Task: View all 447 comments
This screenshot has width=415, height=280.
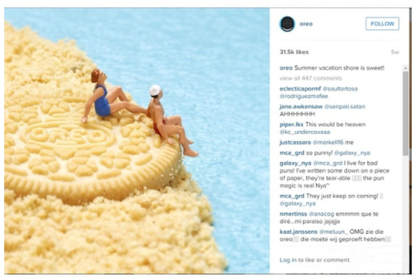Action: pos(311,79)
